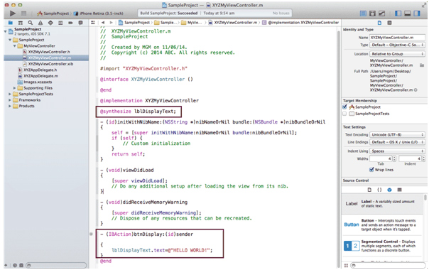429x270 pixels.
Task: Switch to Standard editor
Action: (x=363, y=13)
